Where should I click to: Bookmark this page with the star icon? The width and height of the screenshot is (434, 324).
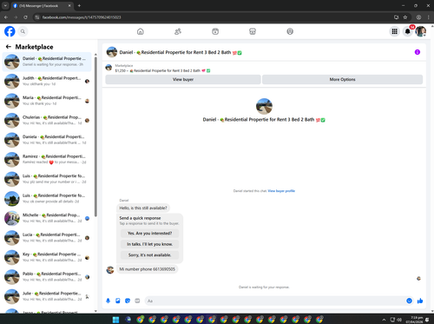click(405, 17)
